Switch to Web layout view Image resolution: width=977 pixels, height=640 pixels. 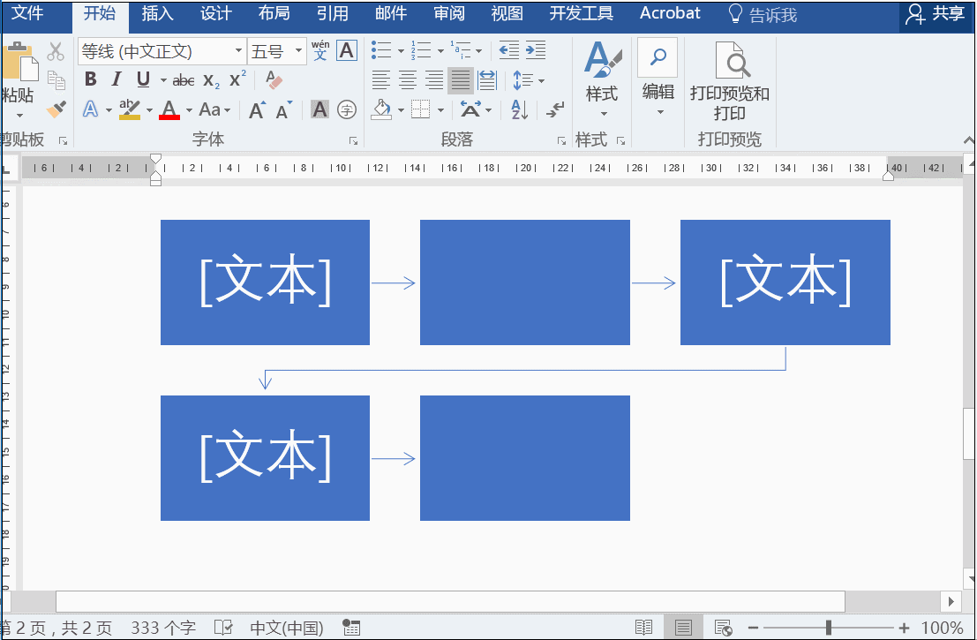pyautogui.click(x=723, y=627)
